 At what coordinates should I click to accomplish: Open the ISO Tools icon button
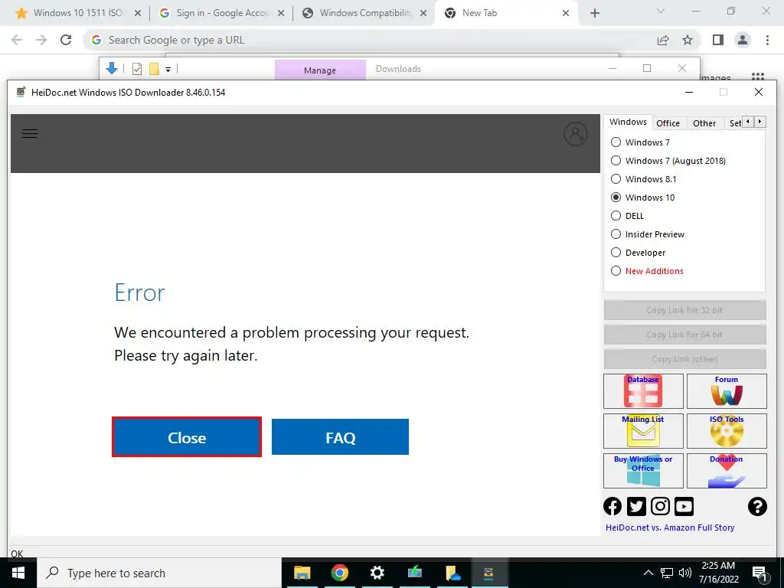[727, 430]
